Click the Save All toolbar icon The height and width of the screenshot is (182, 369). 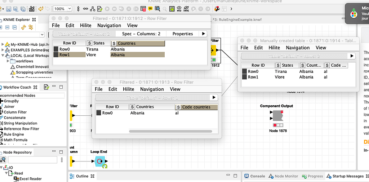tap(23, 9)
